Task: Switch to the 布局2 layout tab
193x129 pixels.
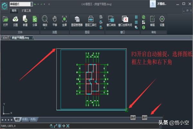Action: click(33, 119)
